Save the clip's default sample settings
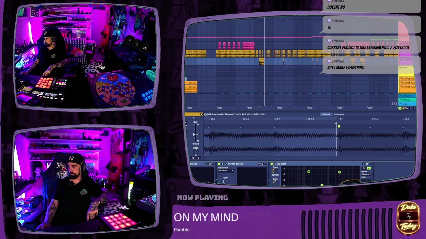426x239 pixels. click(x=201, y=114)
